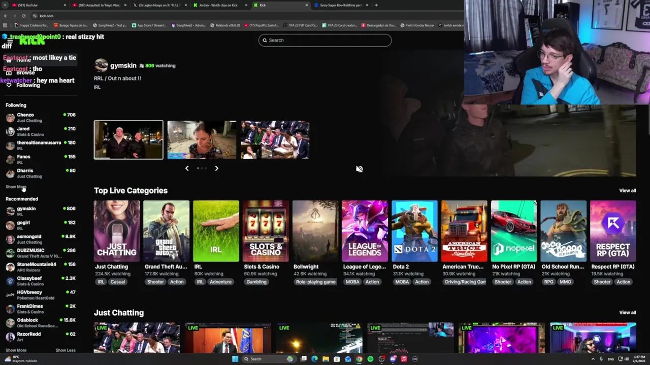Go back with browser back arrow
650x365 pixels.
pyautogui.click(x=5, y=16)
